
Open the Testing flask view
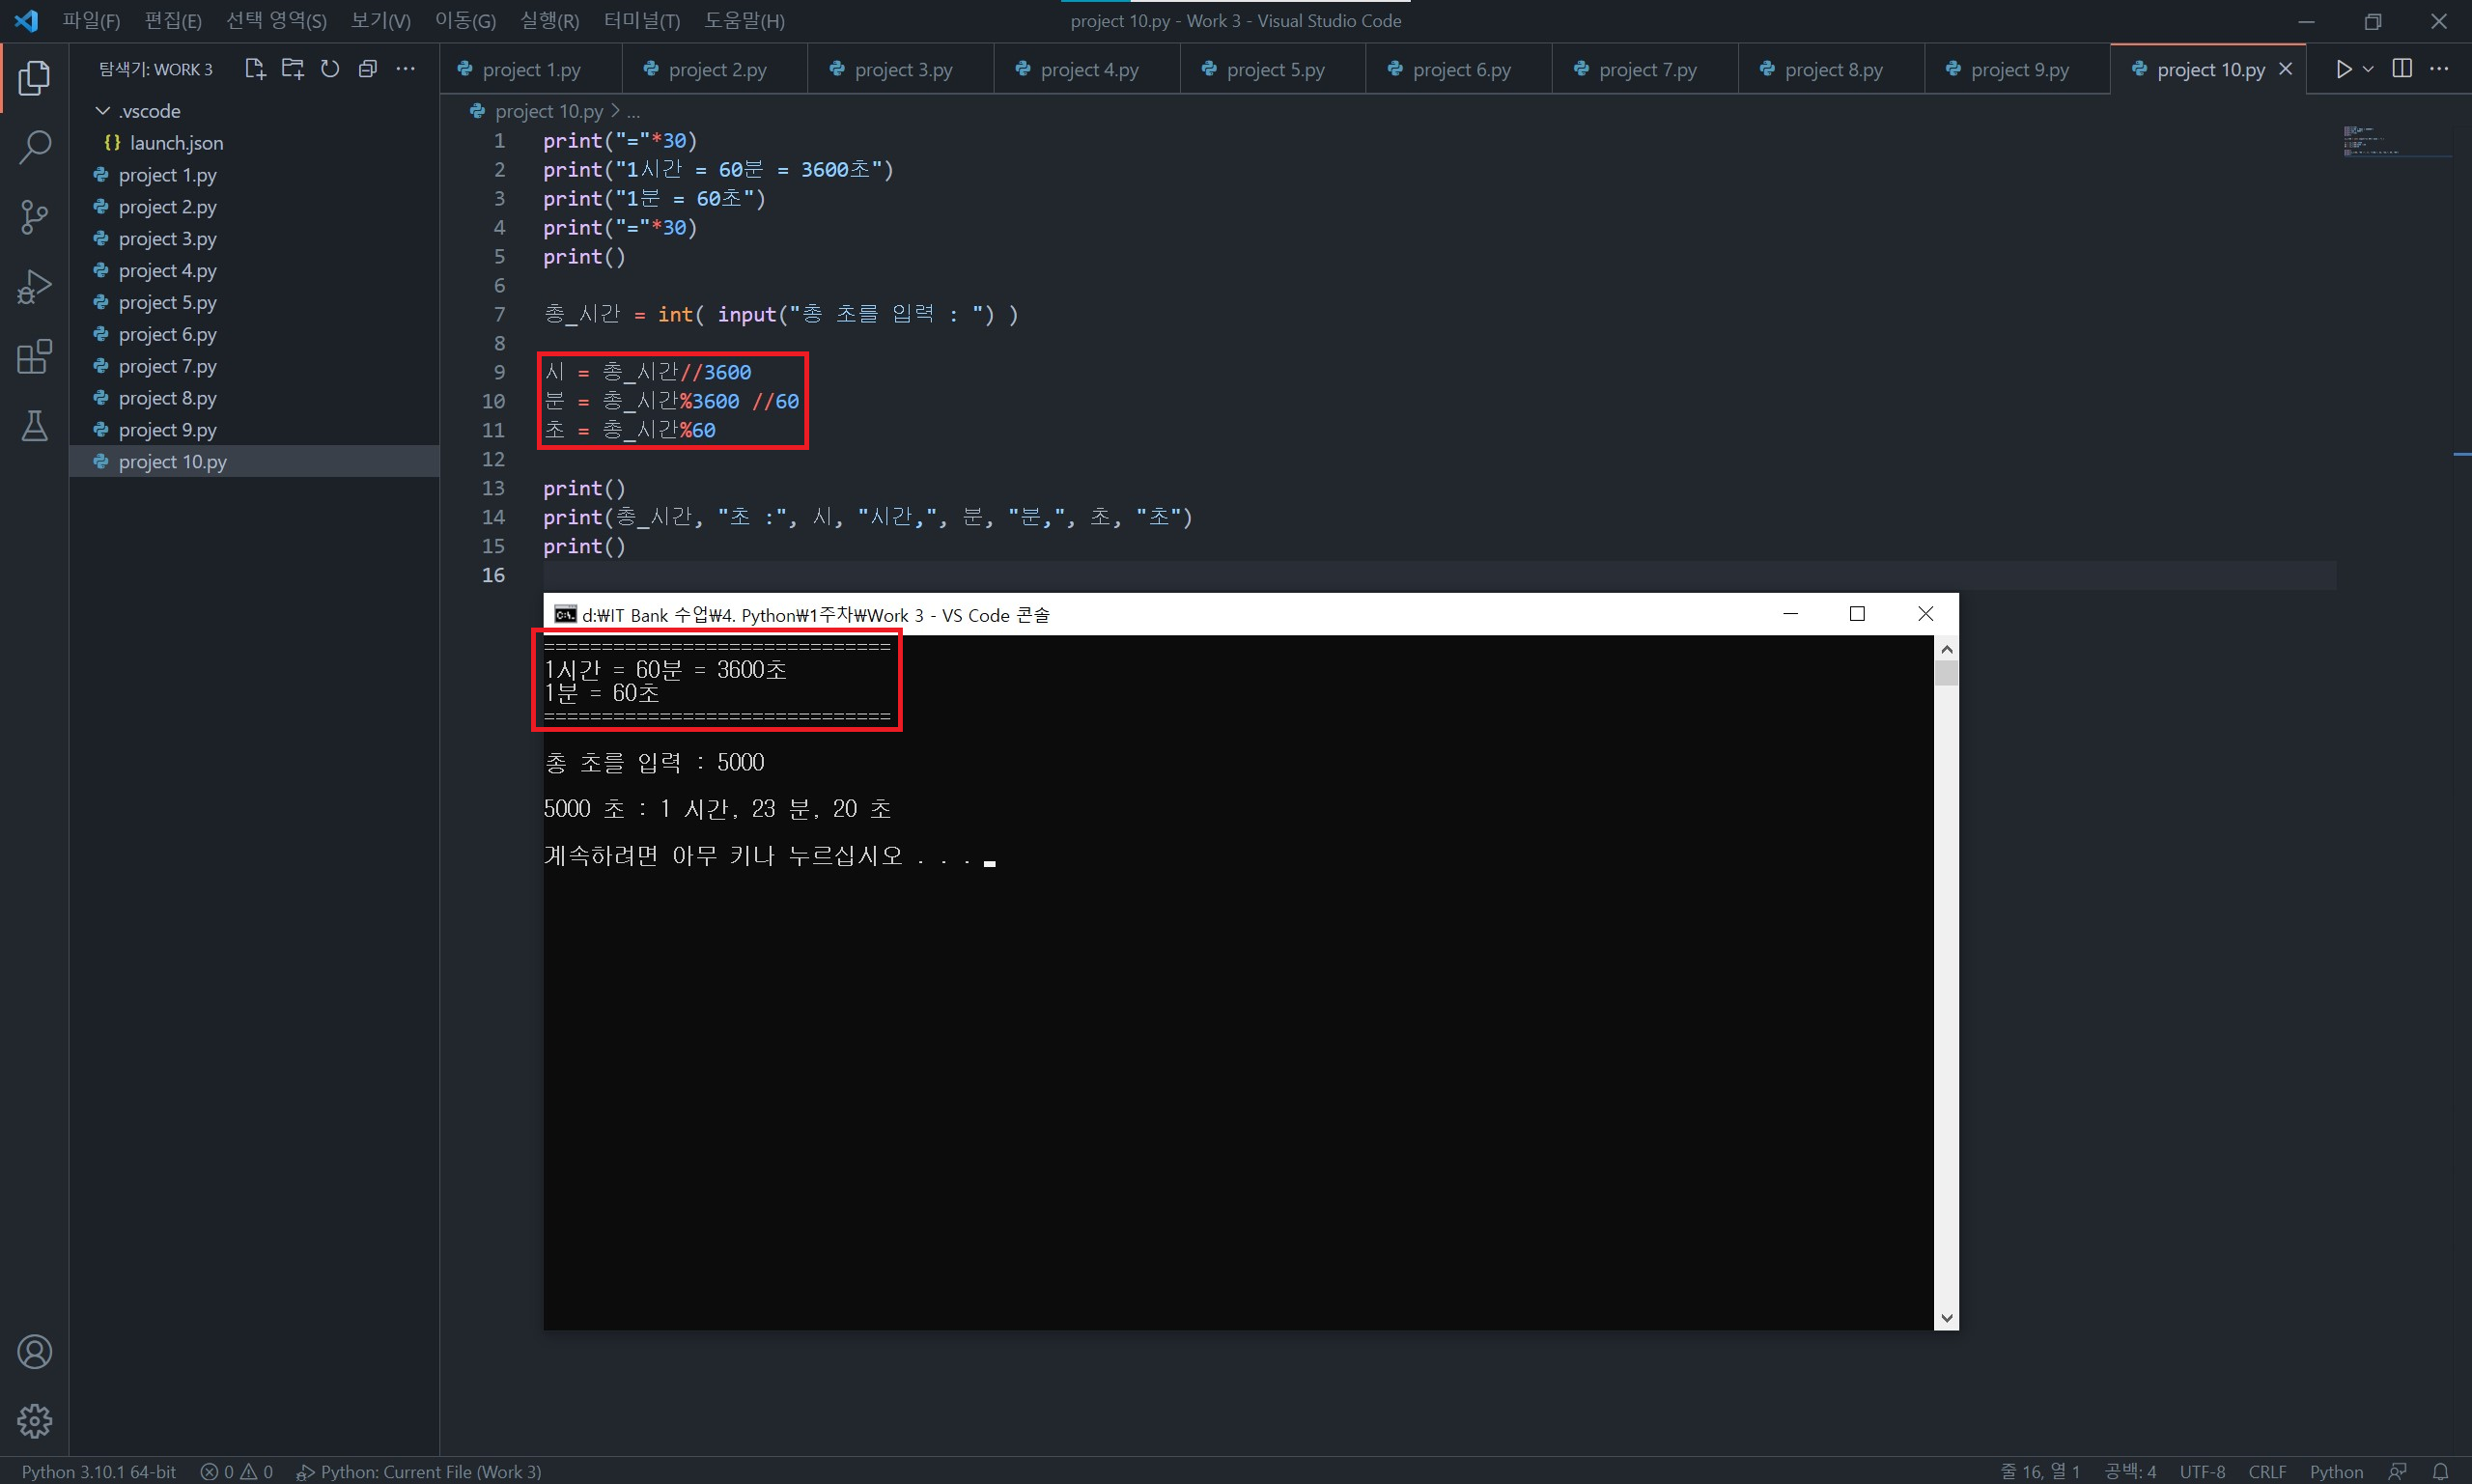click(34, 426)
